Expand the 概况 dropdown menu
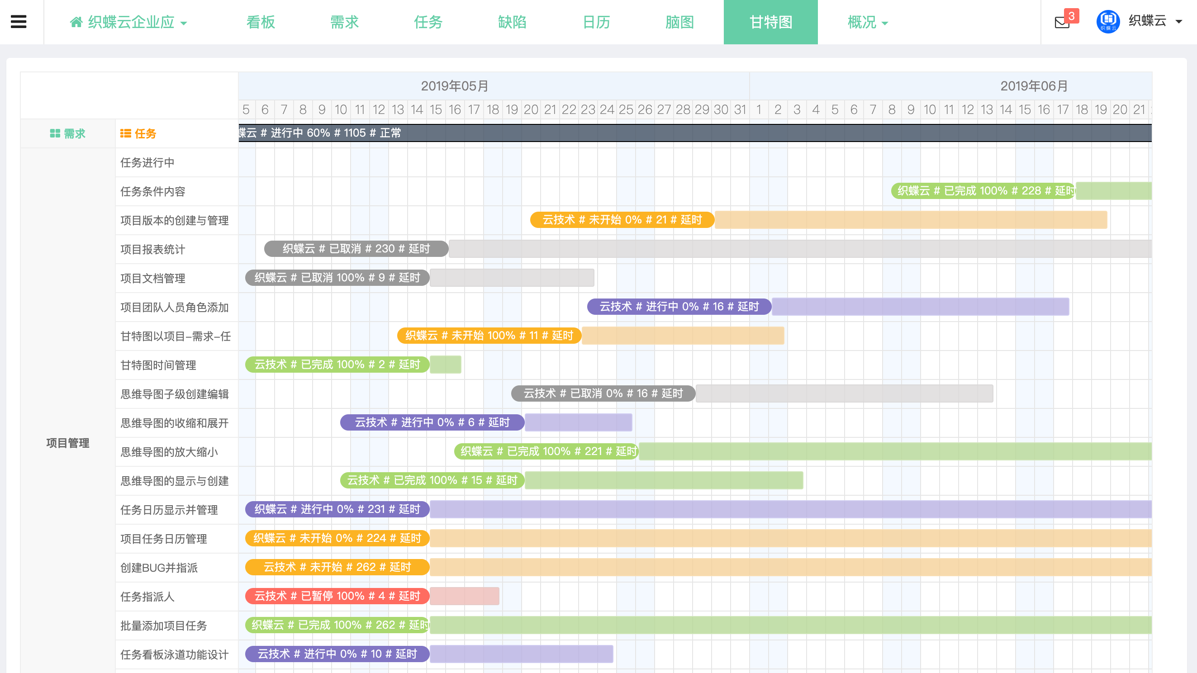The image size is (1197, 673). (867, 22)
